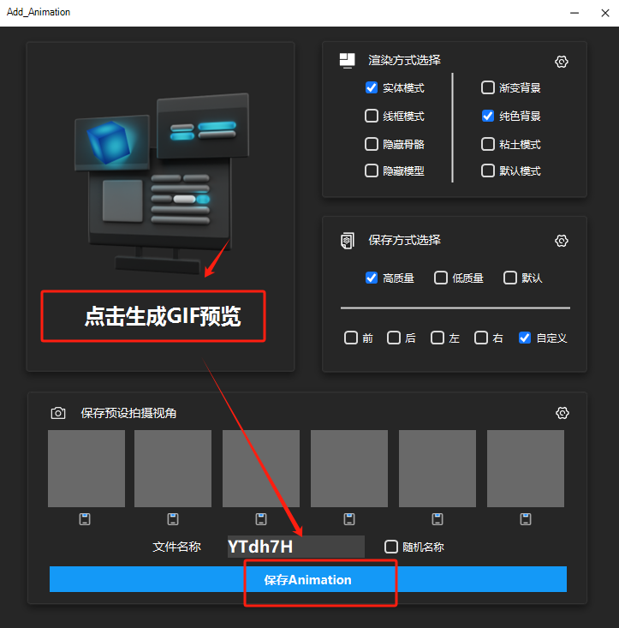
Task: Click save icon under first view thumbnail
Action: pos(85,519)
